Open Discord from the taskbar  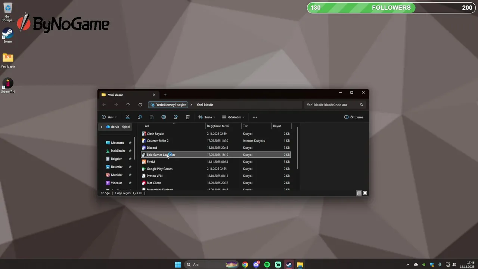tap(256, 265)
